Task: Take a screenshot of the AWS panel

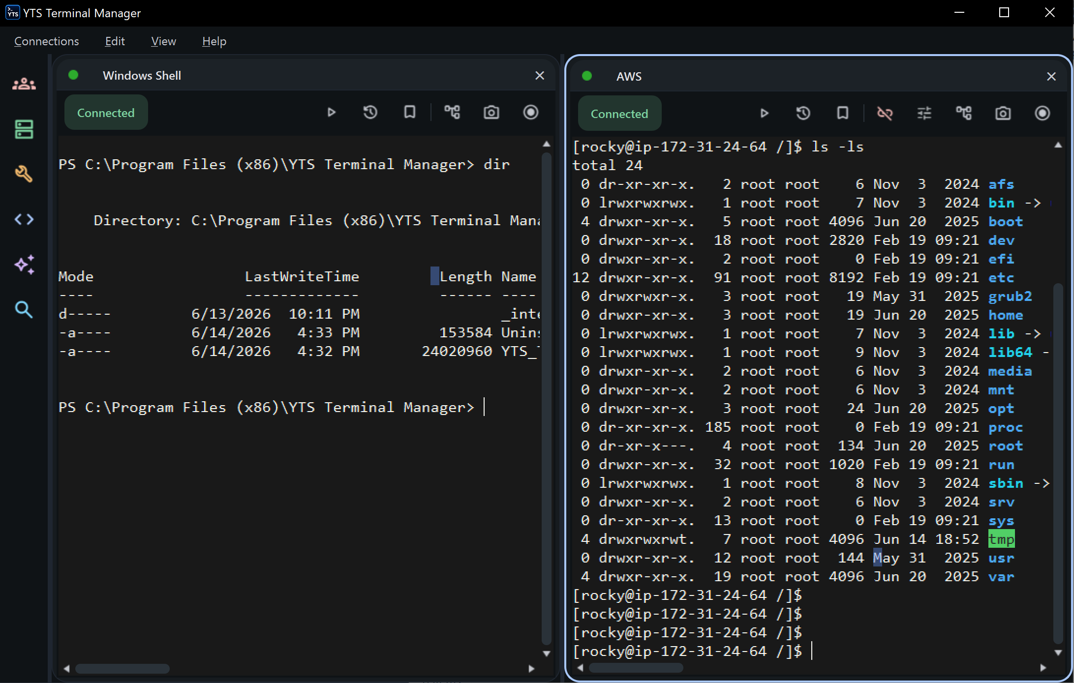Action: pyautogui.click(x=1003, y=114)
